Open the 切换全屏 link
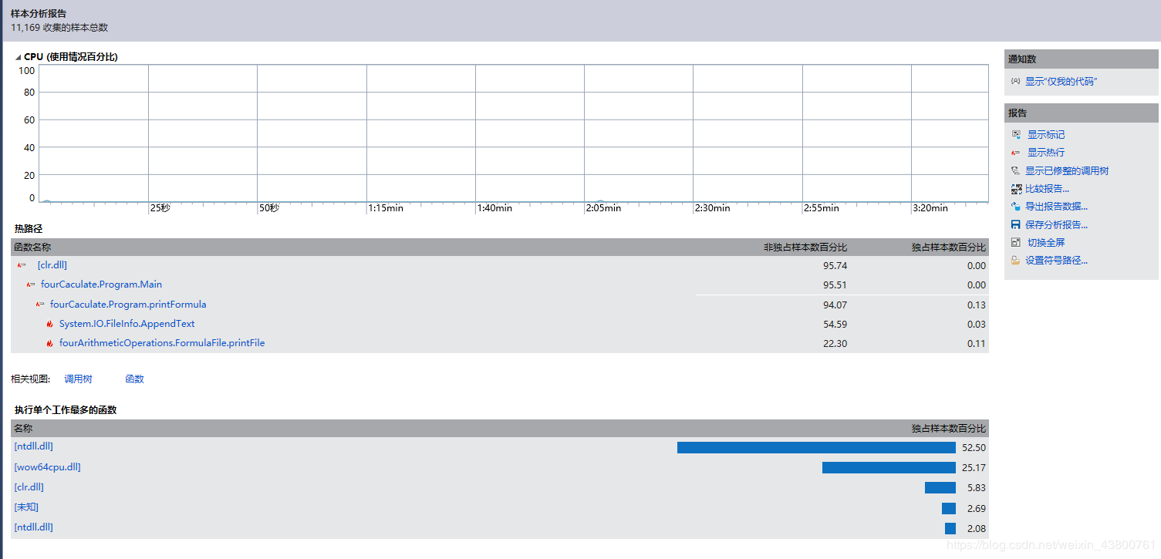 pyautogui.click(x=1046, y=243)
